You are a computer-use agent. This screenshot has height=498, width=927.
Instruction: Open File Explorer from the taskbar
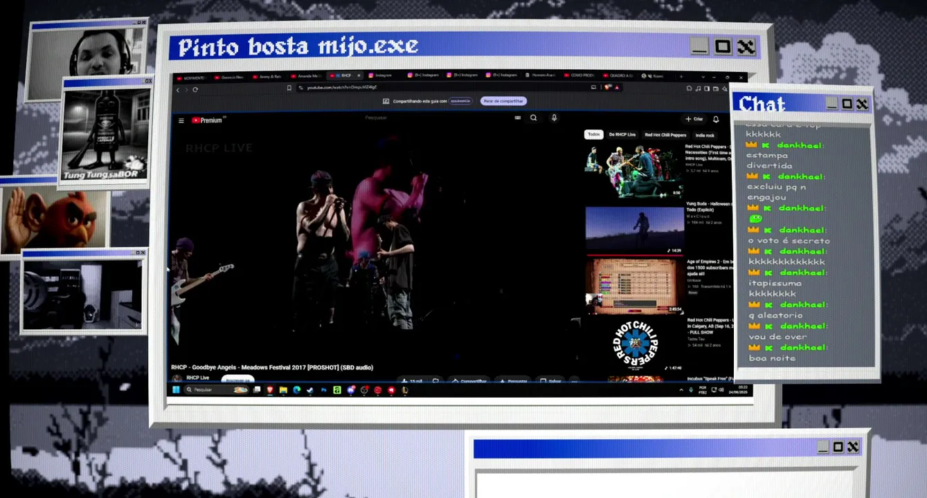(x=283, y=390)
